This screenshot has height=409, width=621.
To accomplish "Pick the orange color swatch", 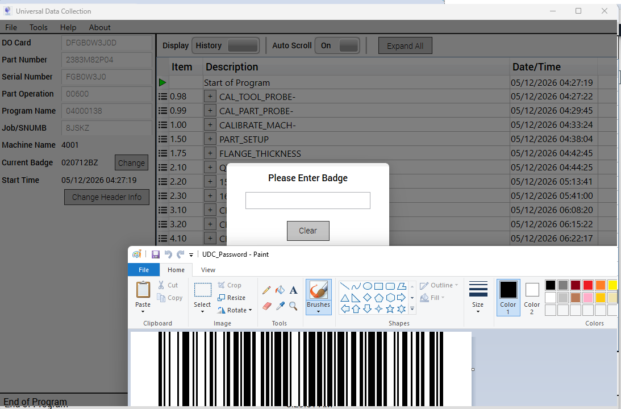I will [601, 285].
